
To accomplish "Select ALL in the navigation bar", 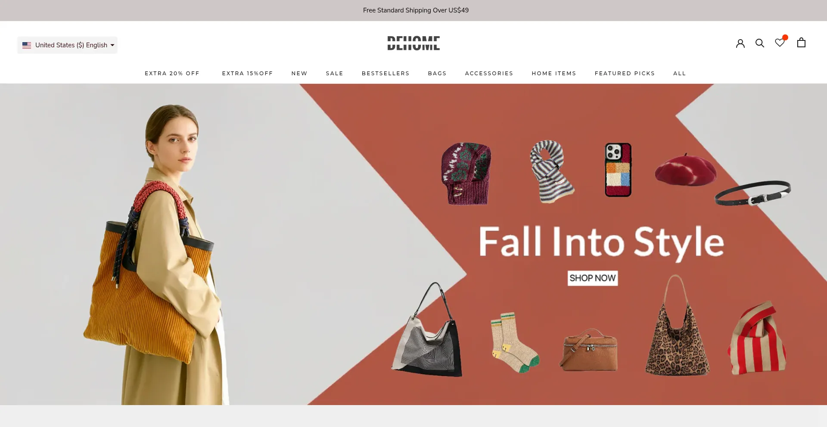I will click(x=680, y=74).
